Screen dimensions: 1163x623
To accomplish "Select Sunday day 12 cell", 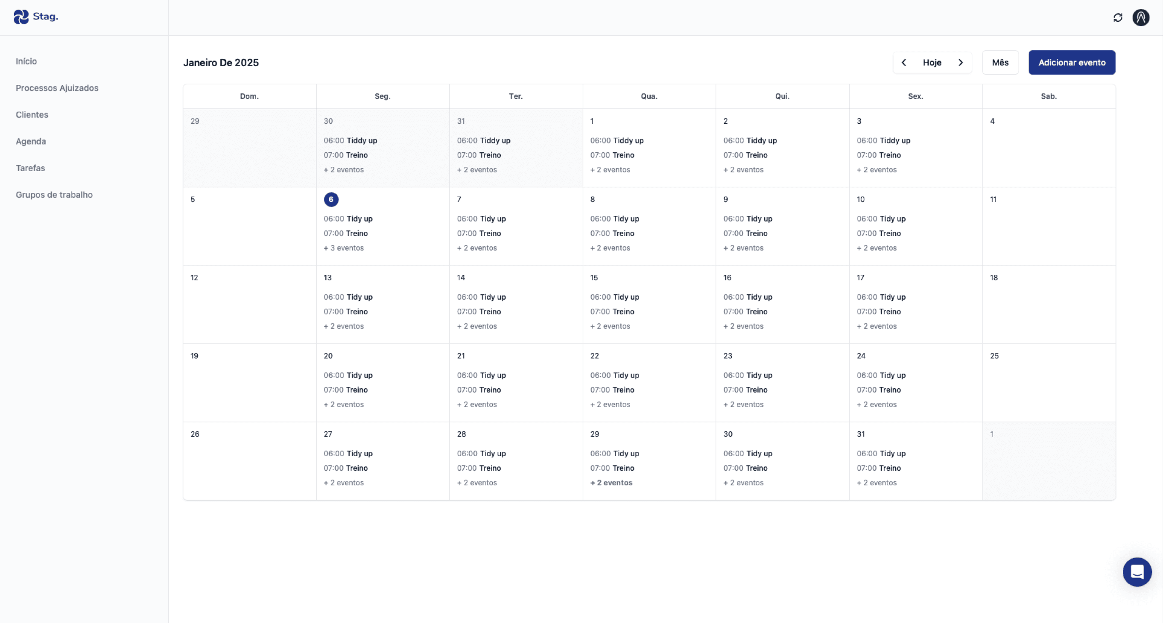I will click(x=249, y=305).
